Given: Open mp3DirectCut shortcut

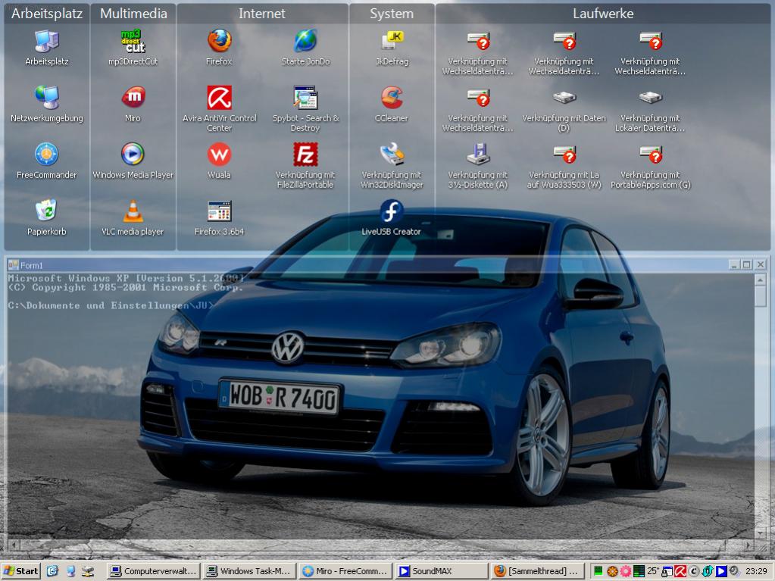Looking at the screenshot, I should [x=133, y=41].
